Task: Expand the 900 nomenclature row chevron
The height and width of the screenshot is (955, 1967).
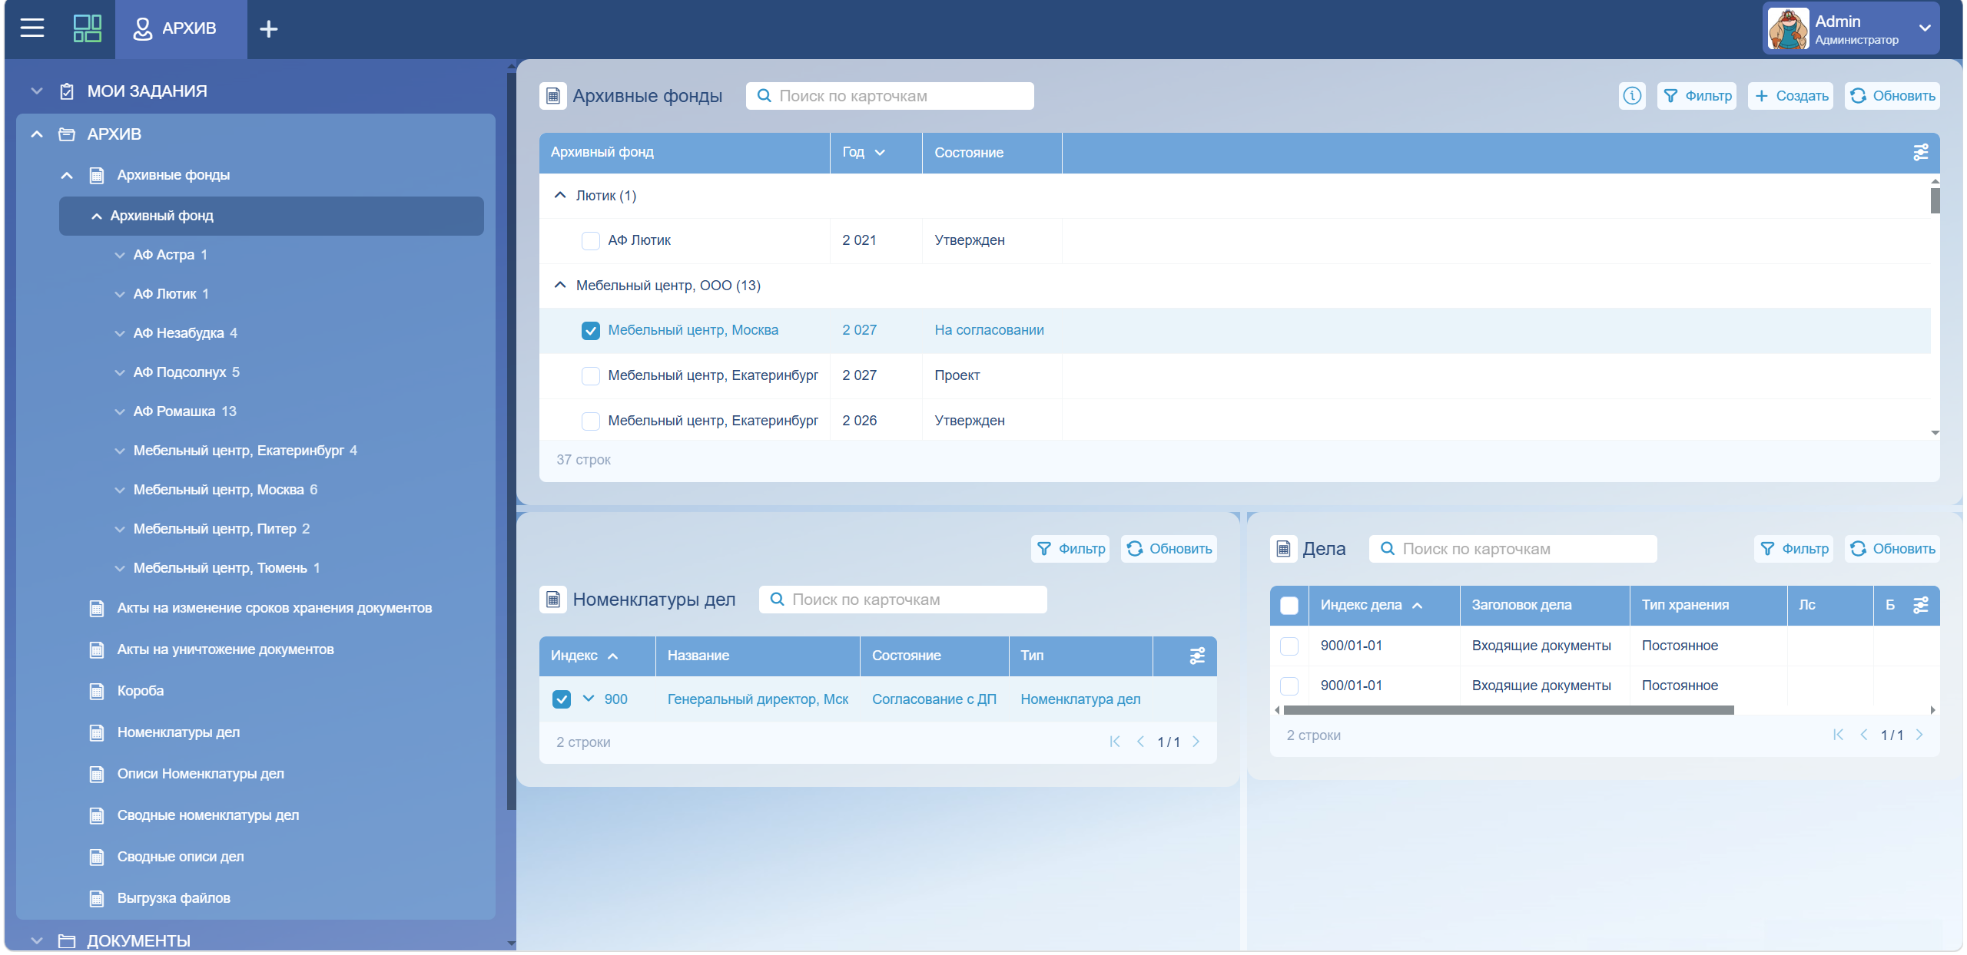Action: (588, 699)
